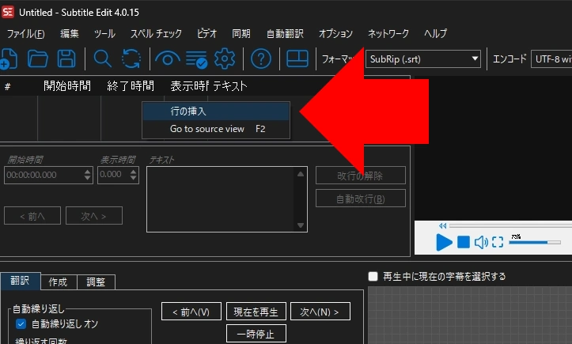Enable 再生中に現在の字幕を選択する checkbox
572x344 pixels.
(x=373, y=276)
